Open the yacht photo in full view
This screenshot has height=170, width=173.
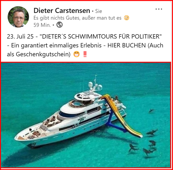(x=86, y=115)
